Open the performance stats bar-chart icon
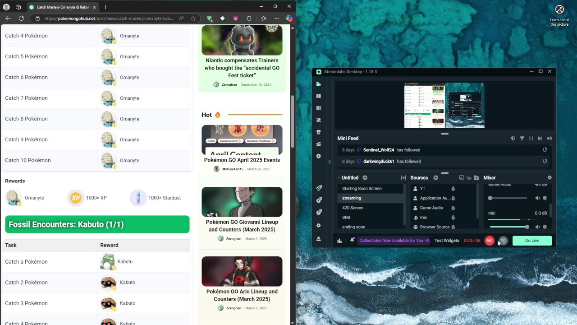The width and height of the screenshot is (577, 325). (339, 241)
